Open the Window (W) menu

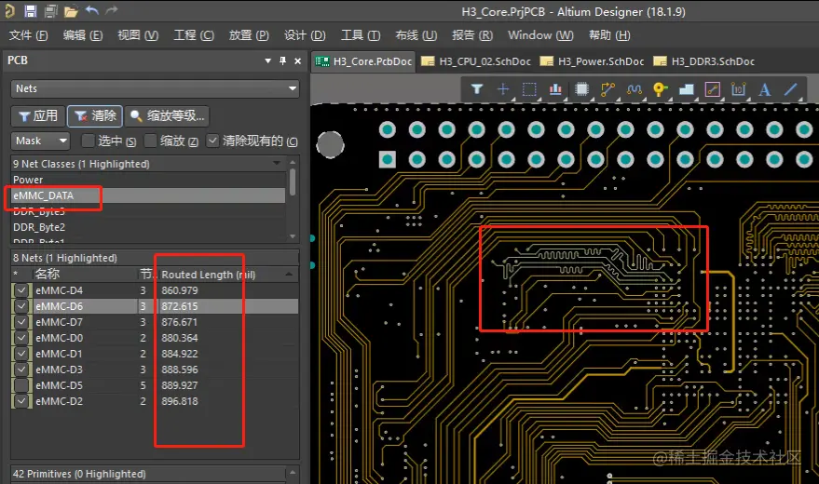pos(540,35)
